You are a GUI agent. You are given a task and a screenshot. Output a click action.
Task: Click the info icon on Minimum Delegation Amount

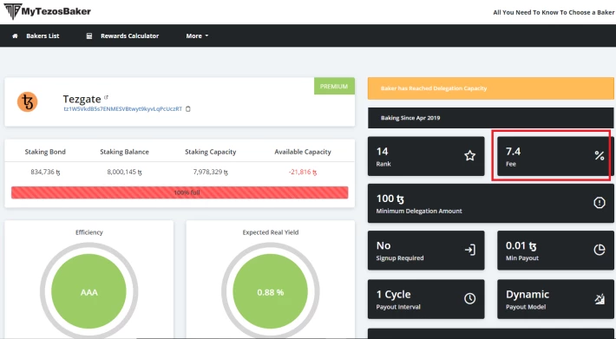[x=600, y=203]
